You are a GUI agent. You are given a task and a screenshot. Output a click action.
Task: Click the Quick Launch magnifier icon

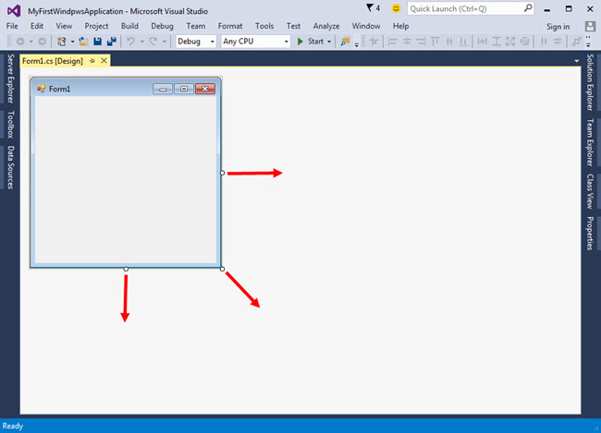528,7
